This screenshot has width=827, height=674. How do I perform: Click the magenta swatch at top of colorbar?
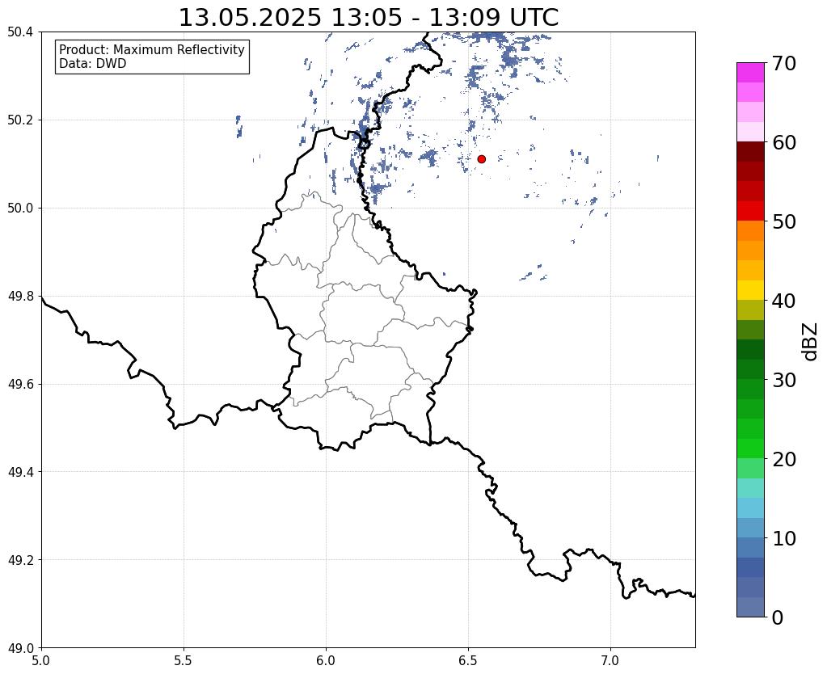(750, 73)
